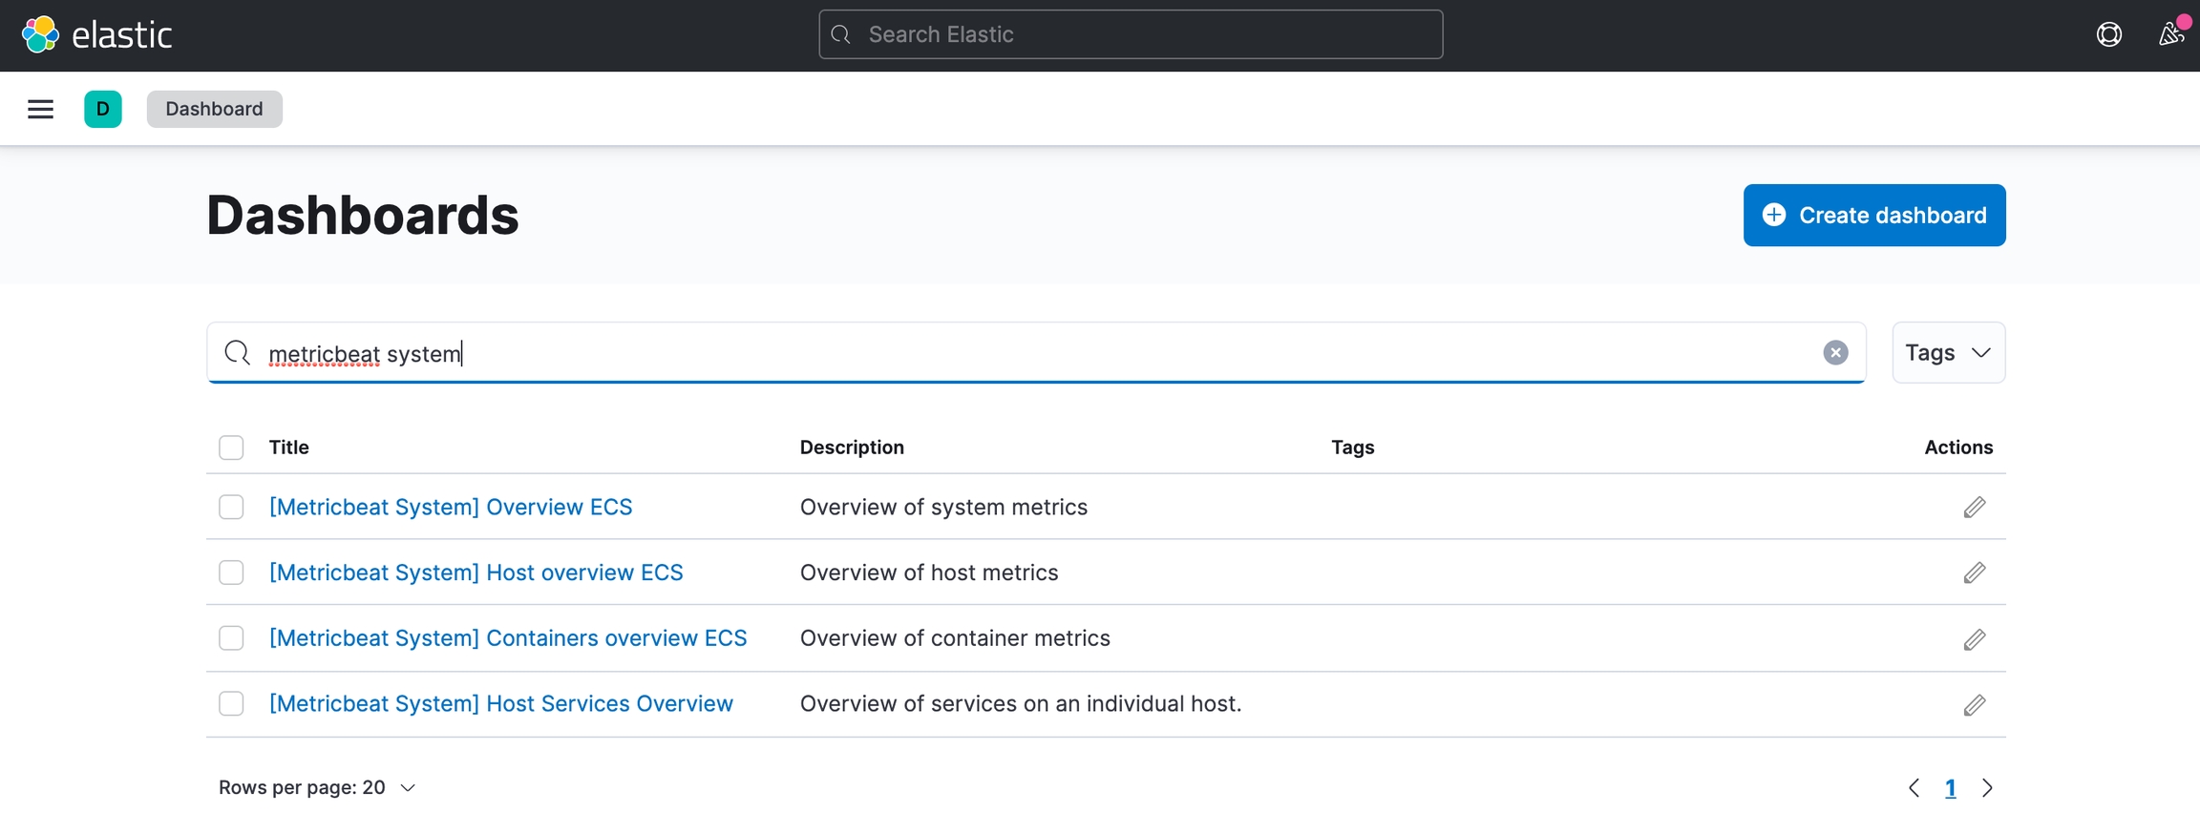
Task: Tick the select-all checkbox in header
Action: (231, 448)
